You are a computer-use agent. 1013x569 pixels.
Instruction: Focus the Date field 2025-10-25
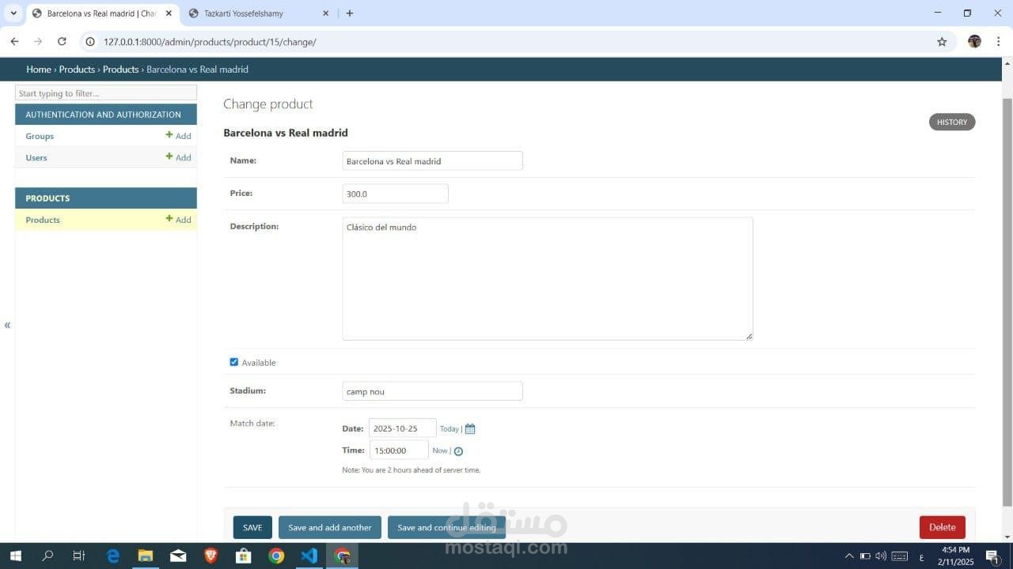(x=403, y=428)
